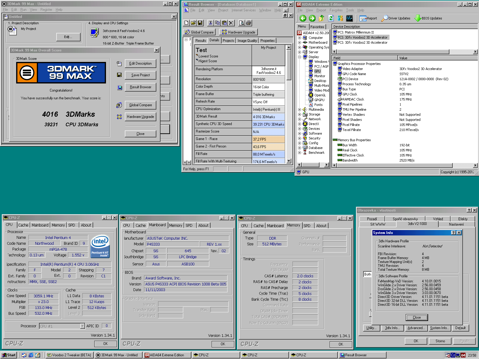Open Internet Services menu in Result Browser
479x359 pixels.
pos(244,10)
